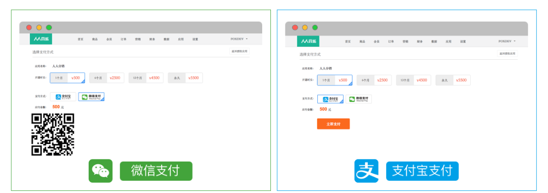The image size is (548, 193).
Task: Choose the 支付宝 Alipay option in the 立即支付 window
Action: pos(330,99)
